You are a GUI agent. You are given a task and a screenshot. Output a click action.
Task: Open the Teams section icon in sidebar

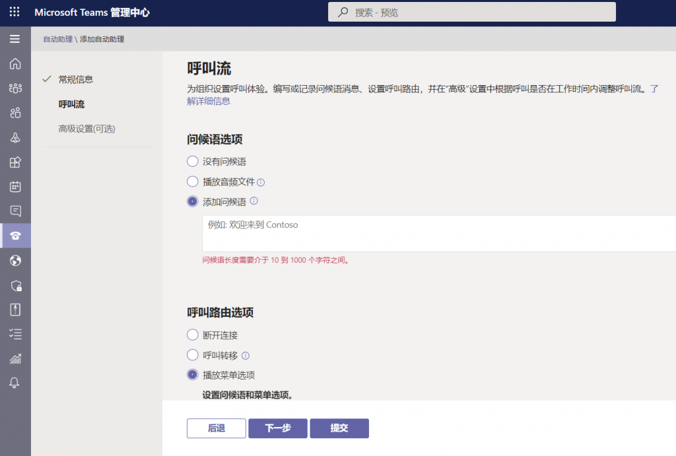click(15, 88)
